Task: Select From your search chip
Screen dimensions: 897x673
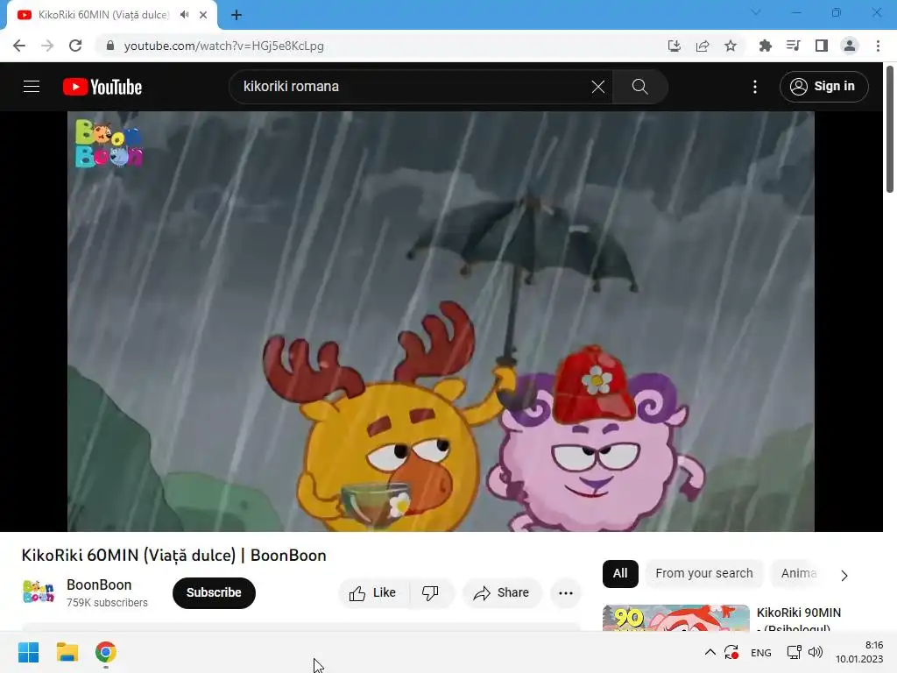Action: [704, 573]
